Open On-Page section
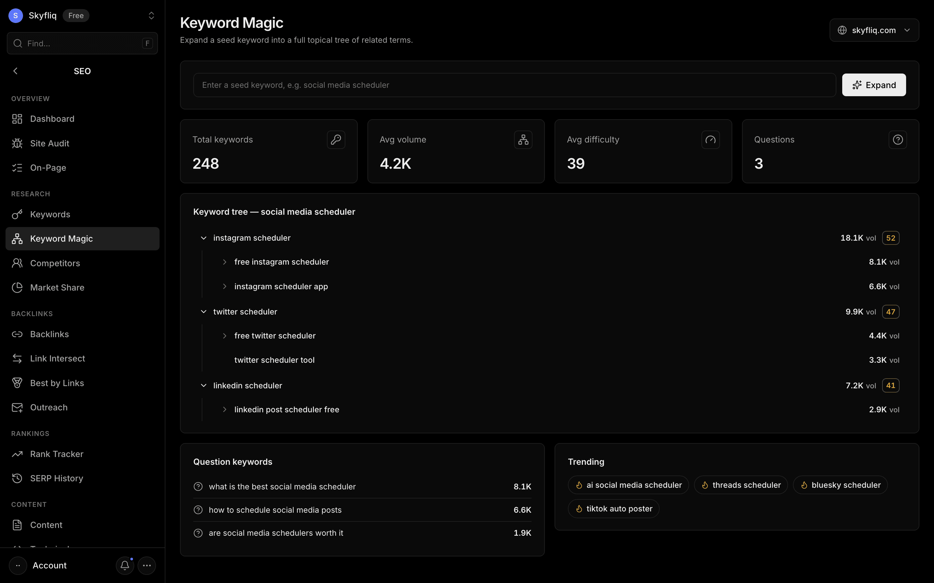This screenshot has height=583, width=934. point(82,168)
